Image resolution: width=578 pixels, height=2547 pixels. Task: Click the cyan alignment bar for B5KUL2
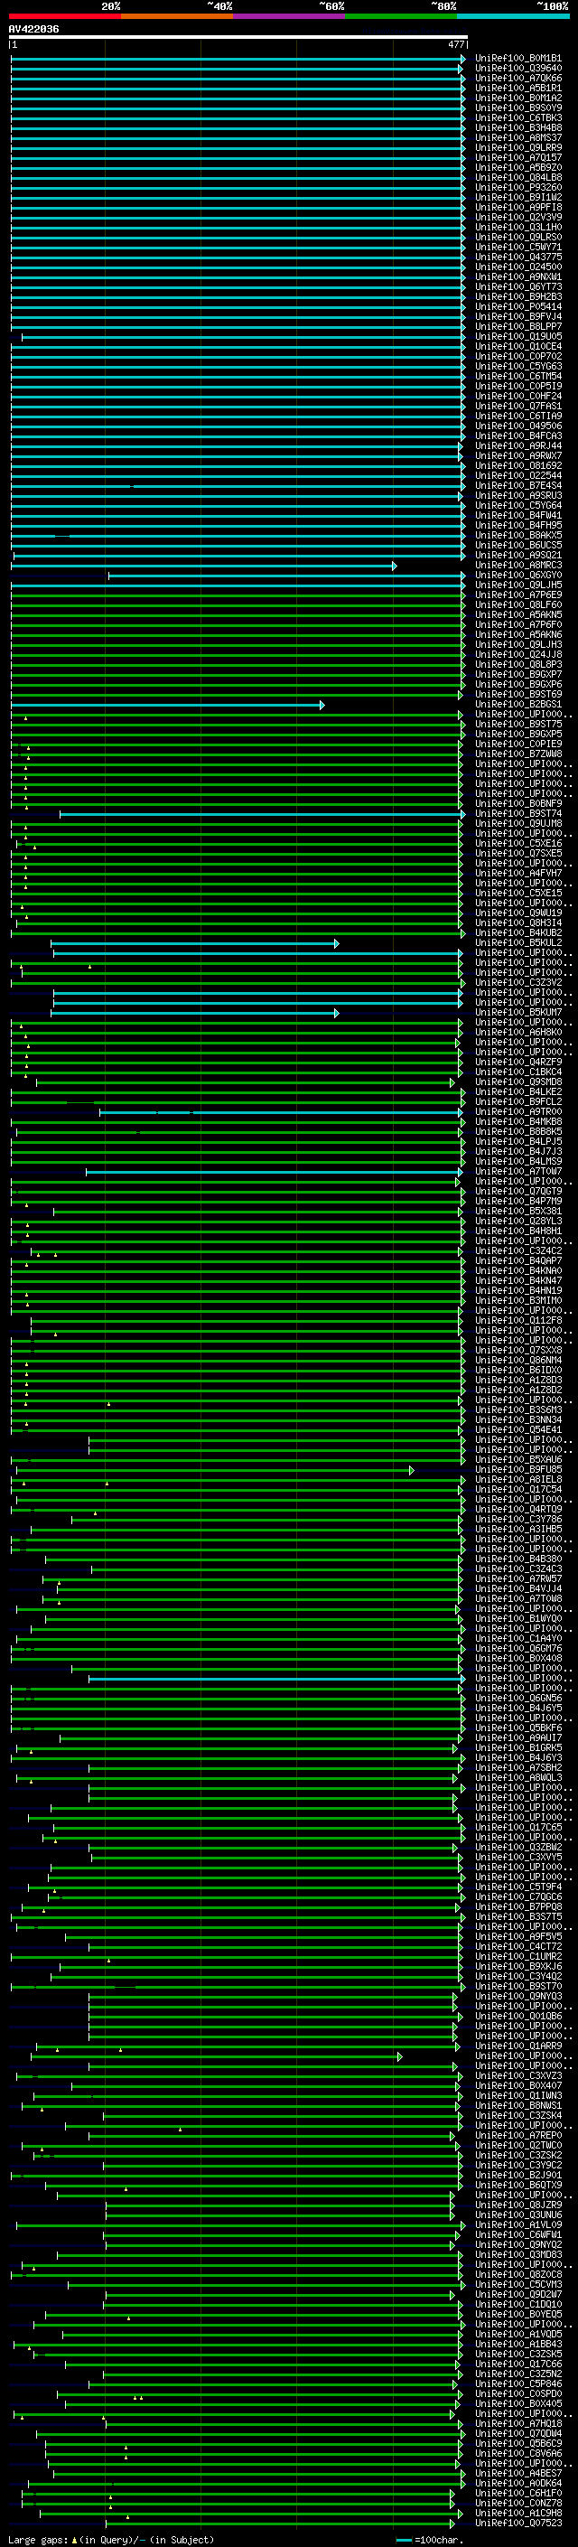(196, 943)
